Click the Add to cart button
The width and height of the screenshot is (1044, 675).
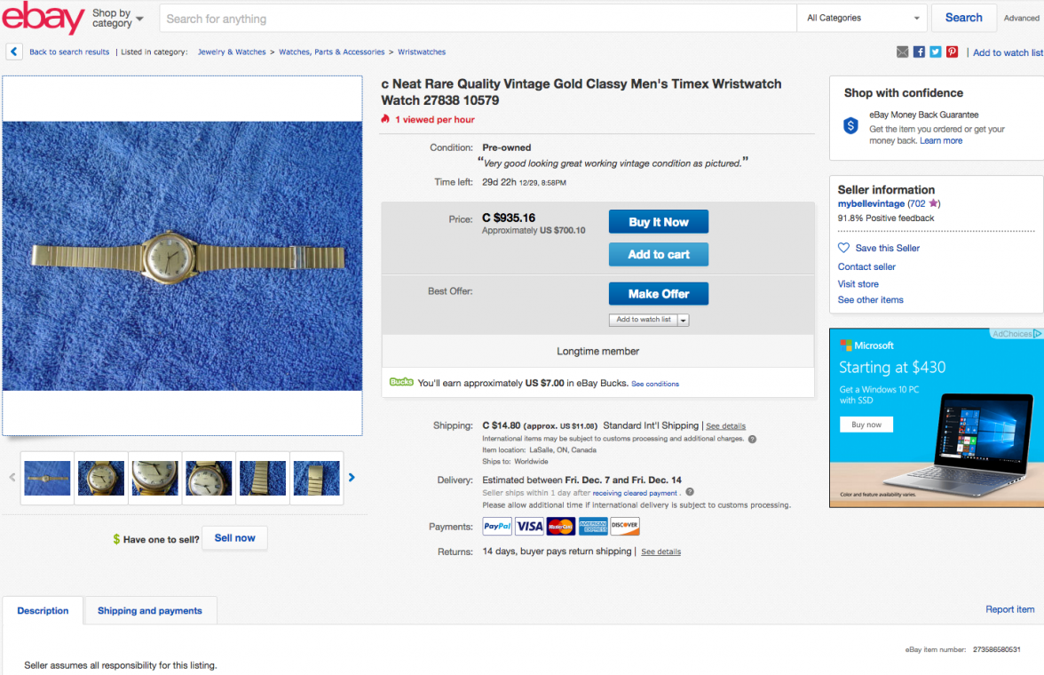[x=659, y=255]
